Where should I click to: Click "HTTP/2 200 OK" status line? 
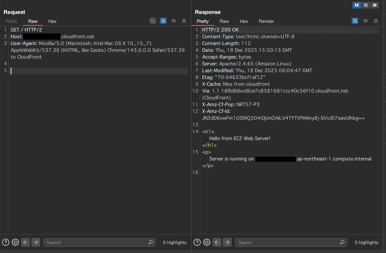[220, 30]
